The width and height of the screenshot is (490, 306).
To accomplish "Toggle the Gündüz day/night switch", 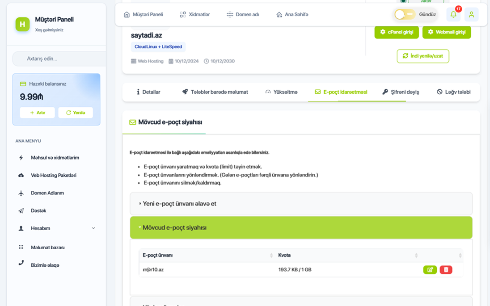I will click(x=405, y=15).
